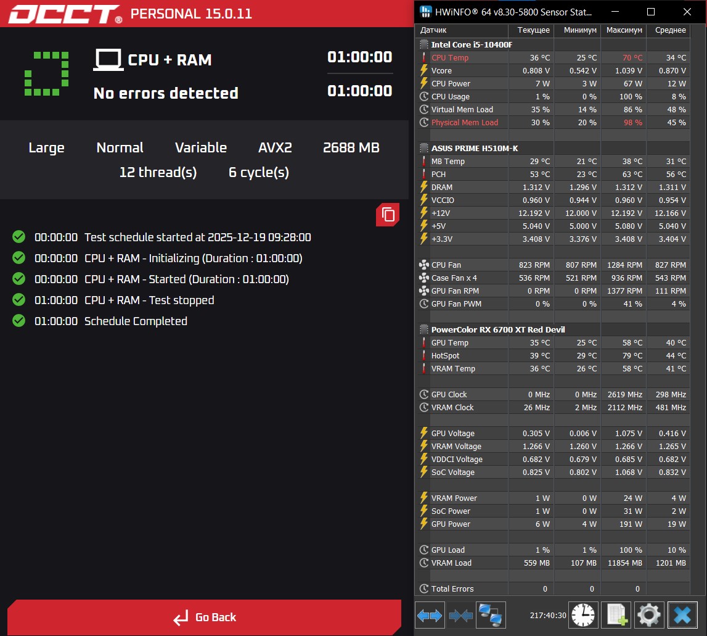Click the green check beside Schedule Completed
707x636 pixels.
(19, 321)
